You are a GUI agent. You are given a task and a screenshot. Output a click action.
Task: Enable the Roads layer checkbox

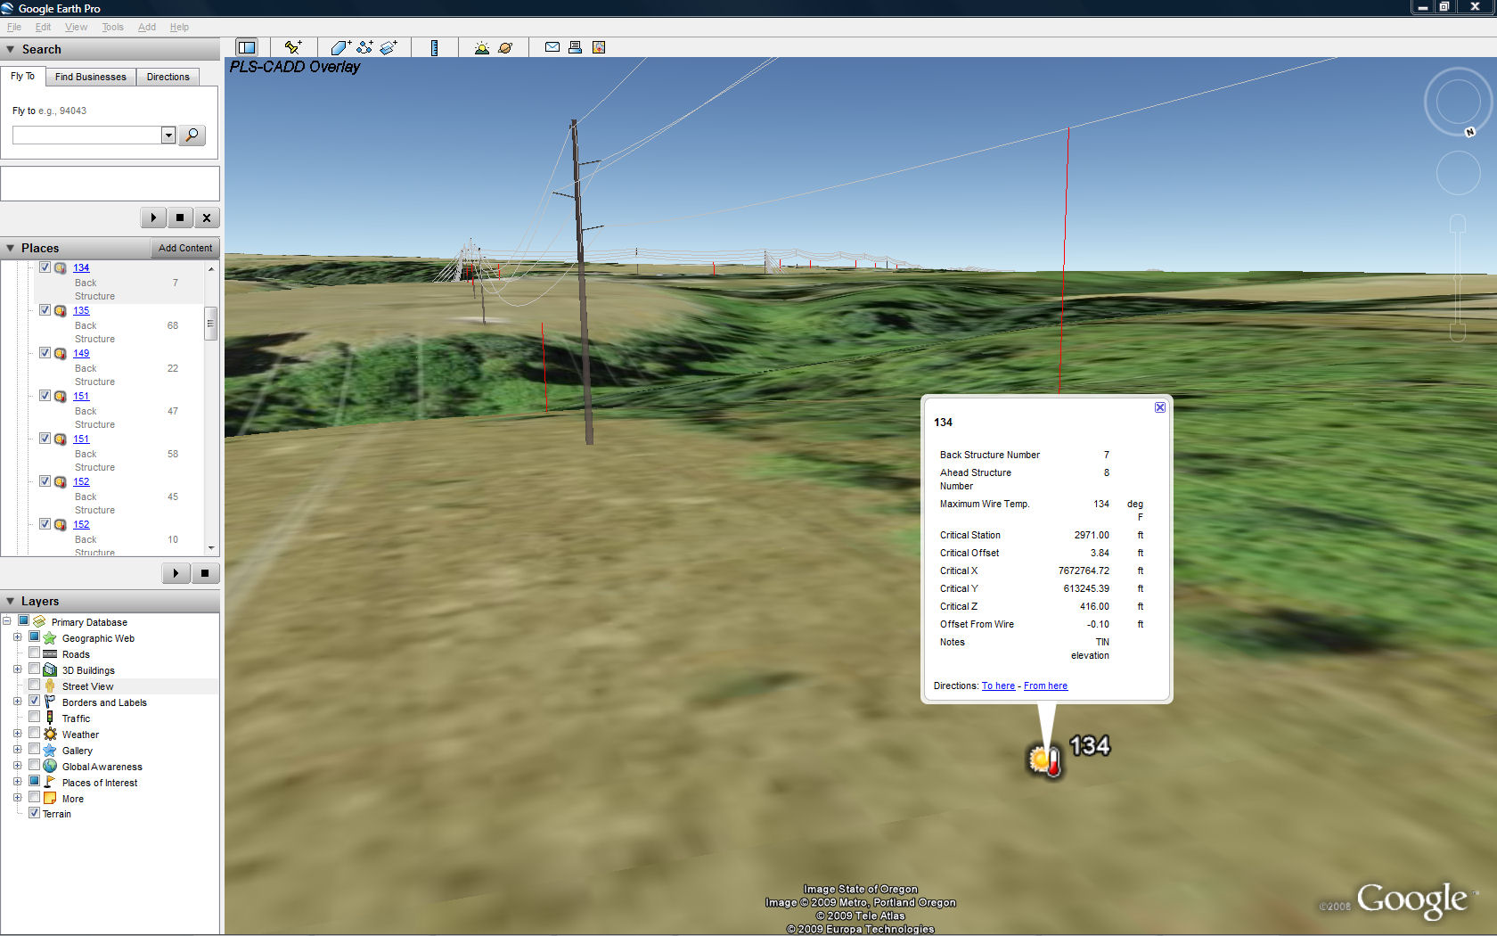[34, 653]
